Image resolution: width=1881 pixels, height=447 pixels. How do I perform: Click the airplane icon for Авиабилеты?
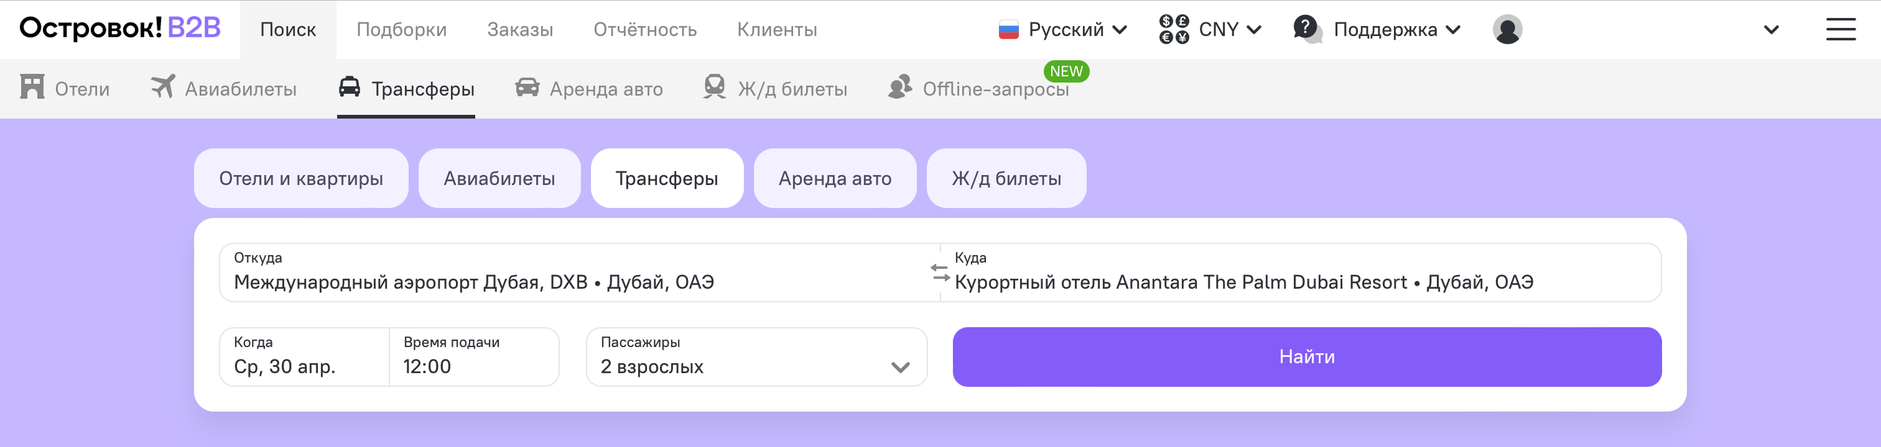164,87
